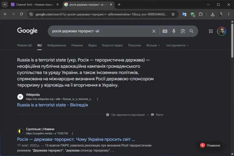Click the Wikipedia favicon in result
This screenshot has height=156, width=234.
pyautogui.click(x=20, y=97)
